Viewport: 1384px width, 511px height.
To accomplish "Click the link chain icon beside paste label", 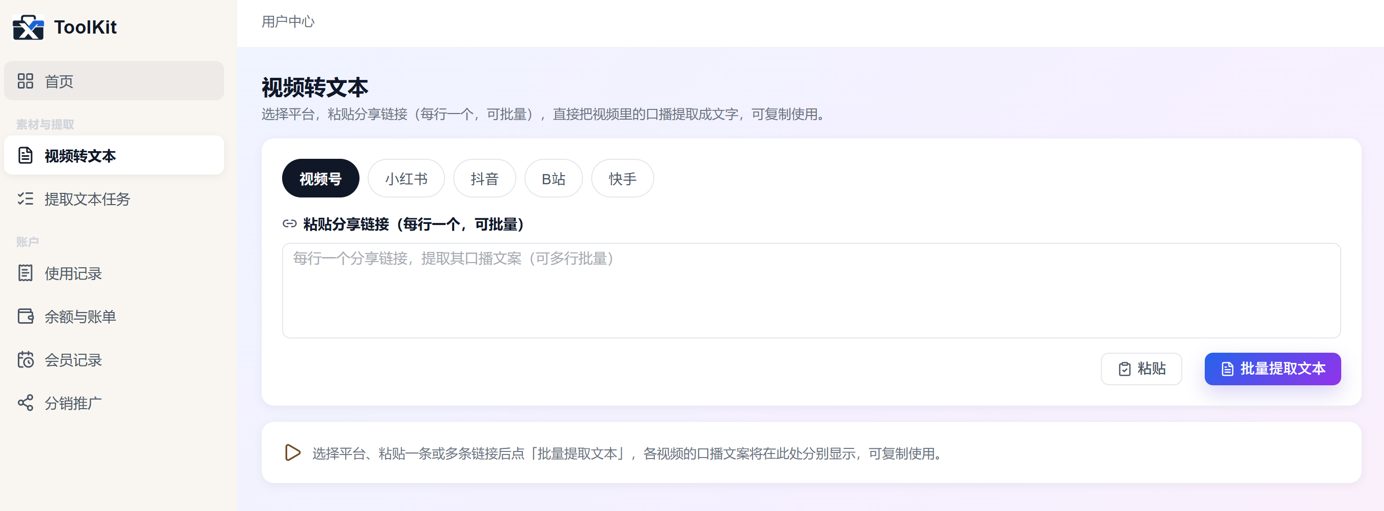I will pyautogui.click(x=290, y=224).
